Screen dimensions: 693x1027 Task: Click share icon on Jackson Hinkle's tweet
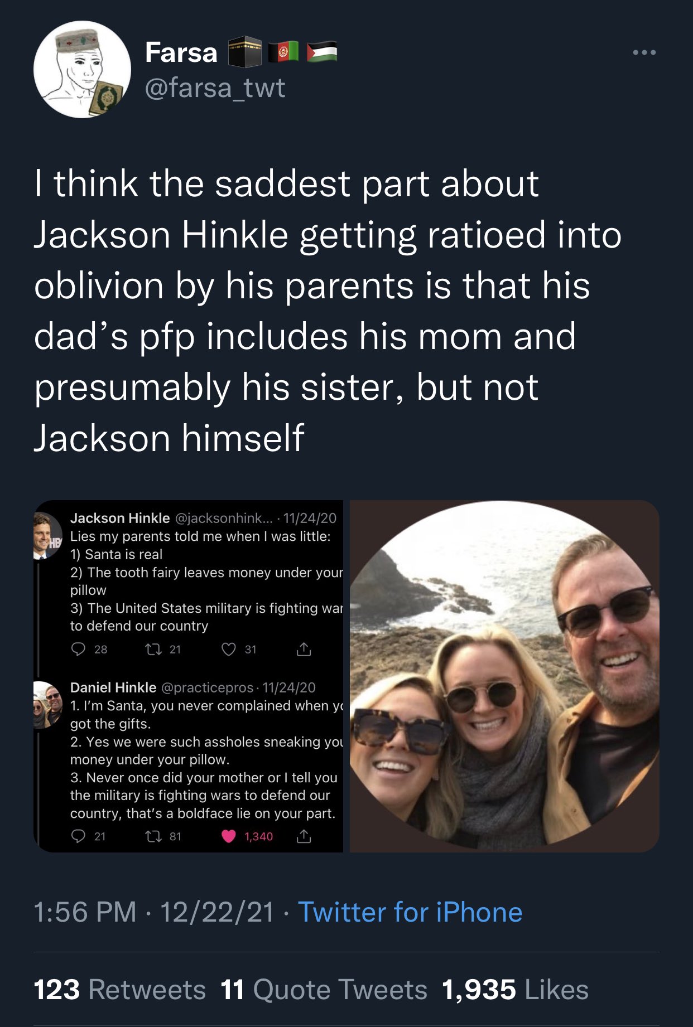[x=304, y=649]
